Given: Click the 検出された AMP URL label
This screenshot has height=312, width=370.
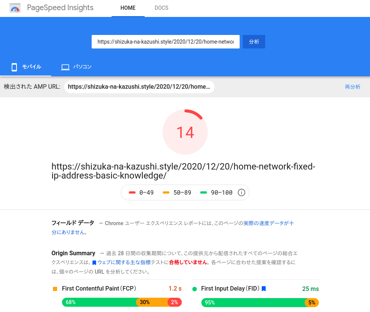Looking at the screenshot, I should (x=32, y=87).
